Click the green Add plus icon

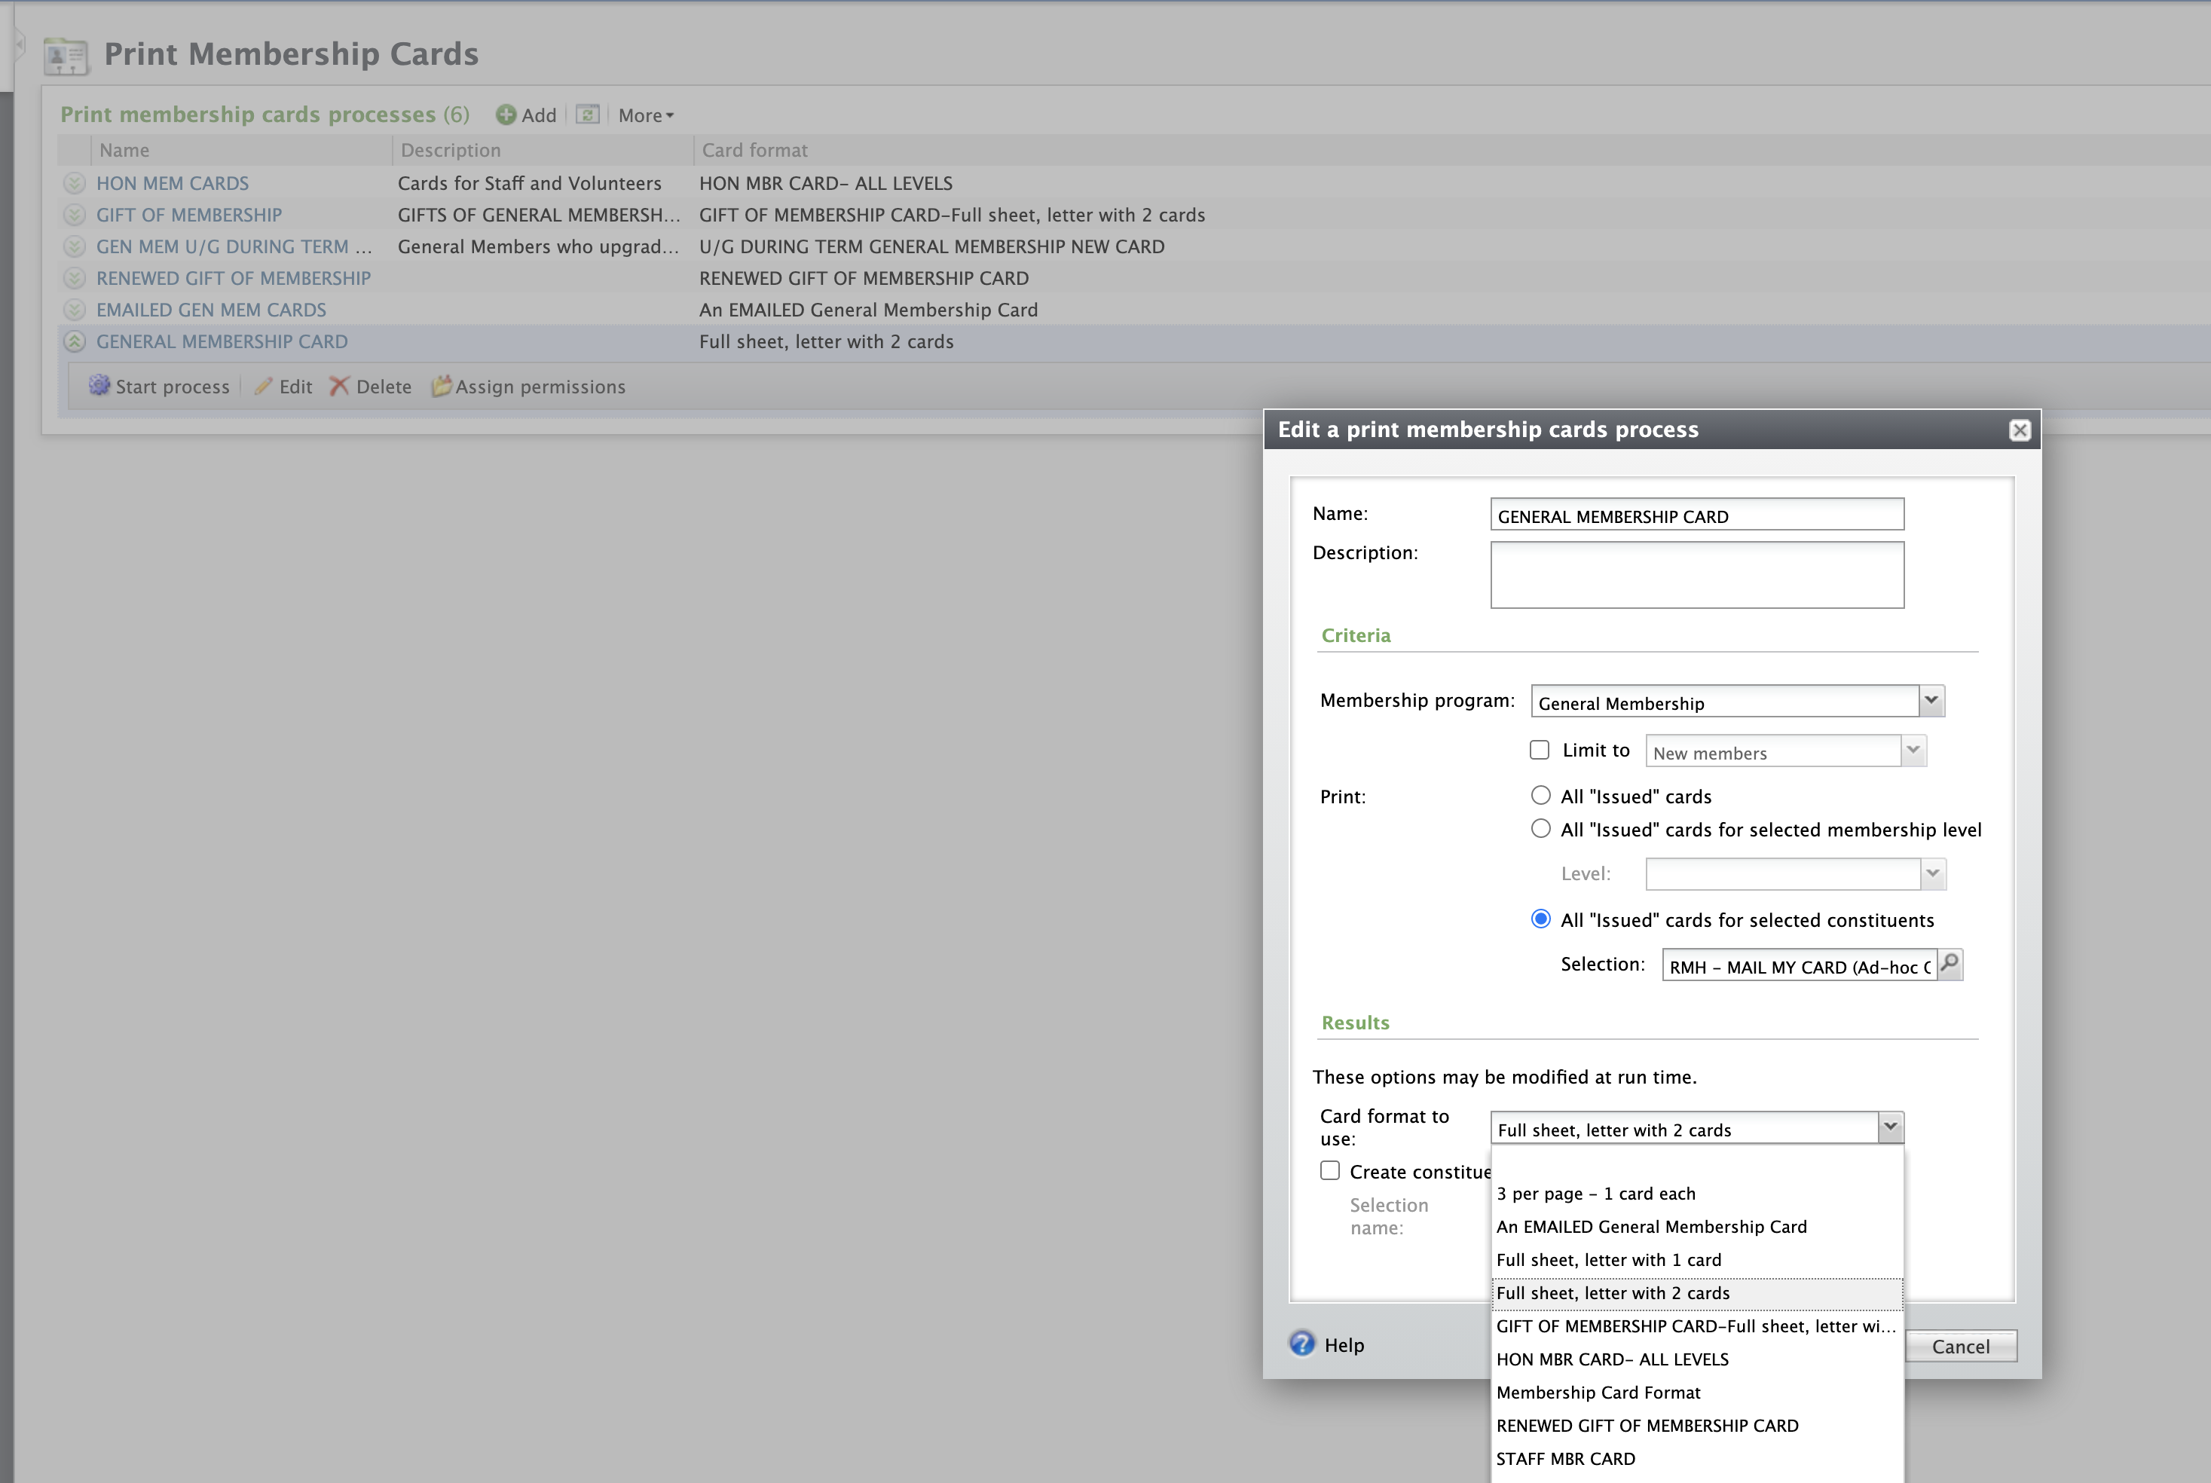coord(506,115)
